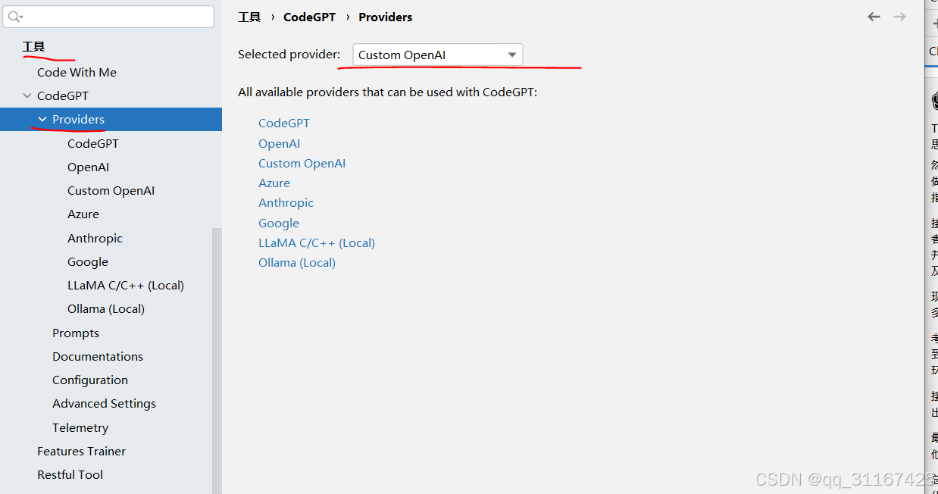Open the Google provider link
Screen dimensions: 938x494
[x=278, y=222]
